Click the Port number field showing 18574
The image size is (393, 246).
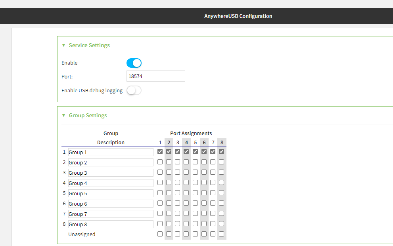coord(155,76)
